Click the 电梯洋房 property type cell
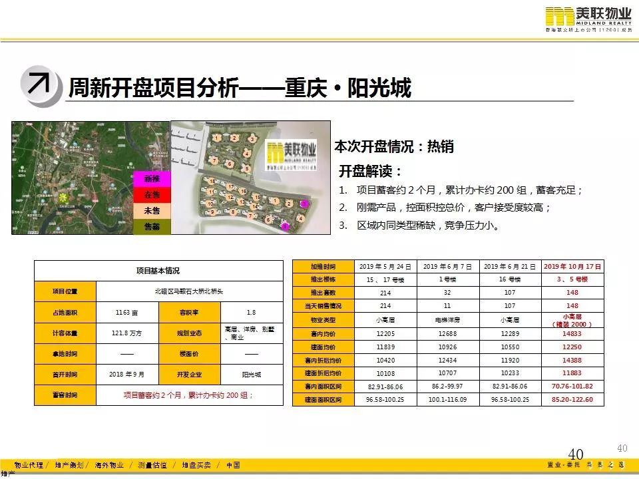The width and height of the screenshot is (639, 479). pyautogui.click(x=448, y=320)
